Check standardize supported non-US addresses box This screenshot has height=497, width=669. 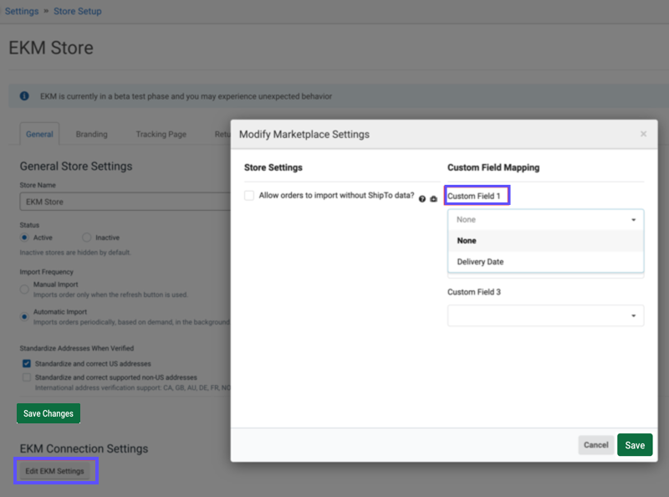[x=27, y=378]
